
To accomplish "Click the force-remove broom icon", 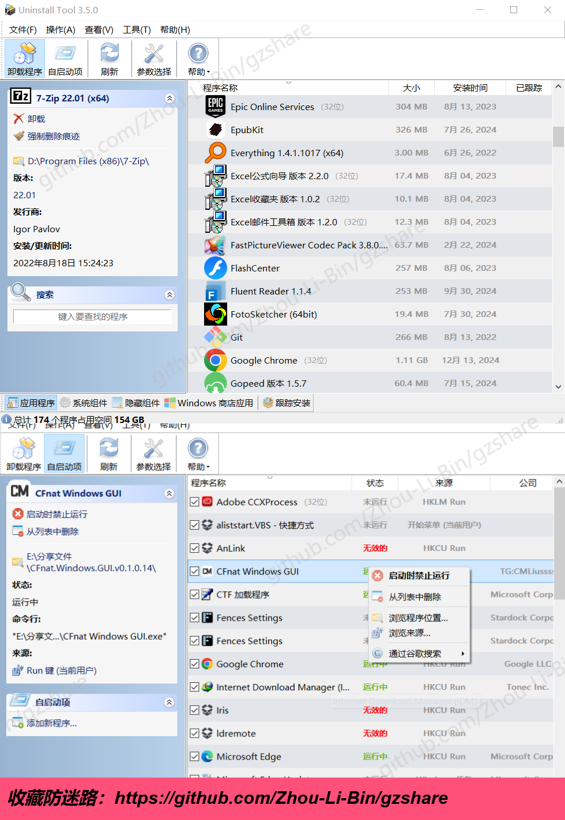I will [19, 136].
